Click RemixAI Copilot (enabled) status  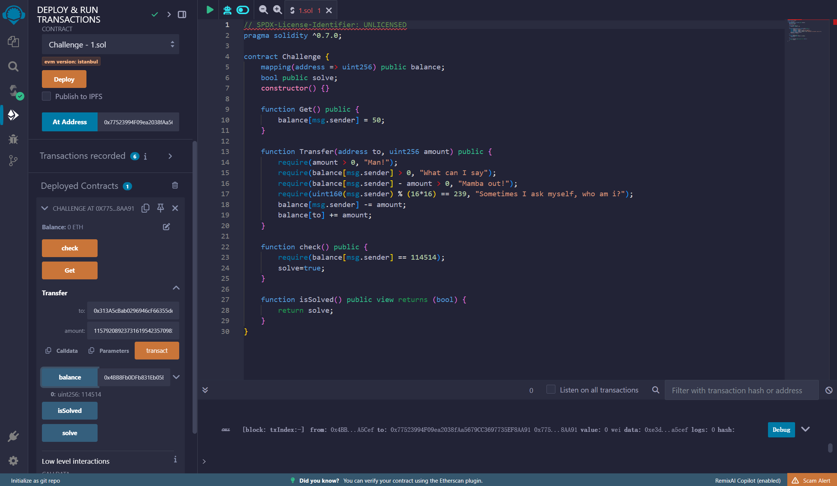(x=748, y=480)
